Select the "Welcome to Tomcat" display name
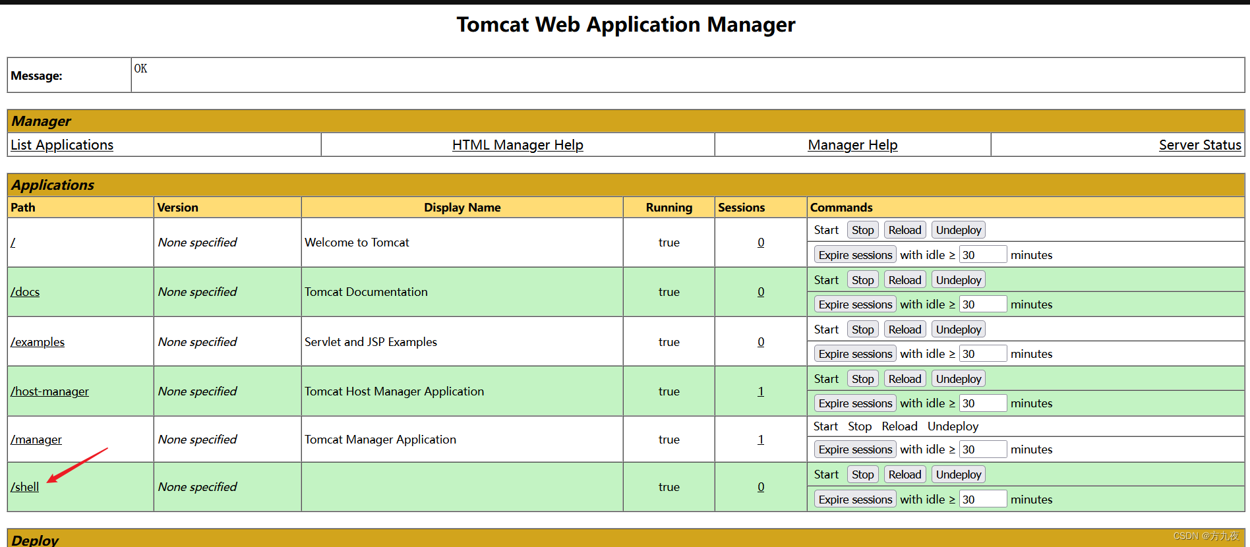 [357, 243]
